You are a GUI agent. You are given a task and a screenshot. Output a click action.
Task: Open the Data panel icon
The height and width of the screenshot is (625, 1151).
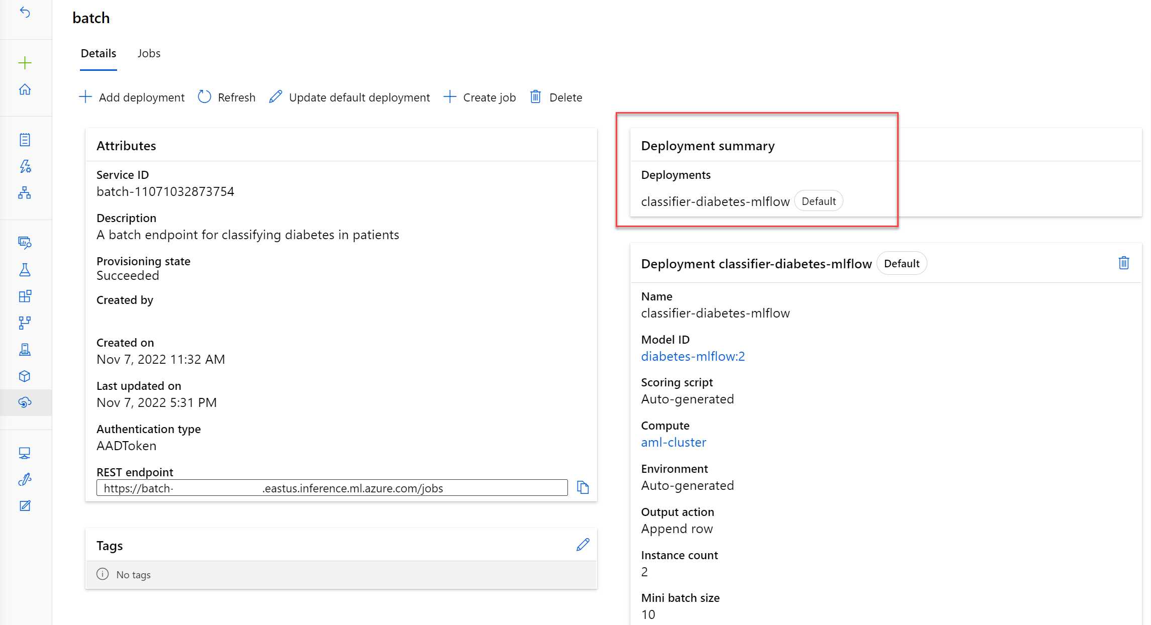tap(25, 243)
